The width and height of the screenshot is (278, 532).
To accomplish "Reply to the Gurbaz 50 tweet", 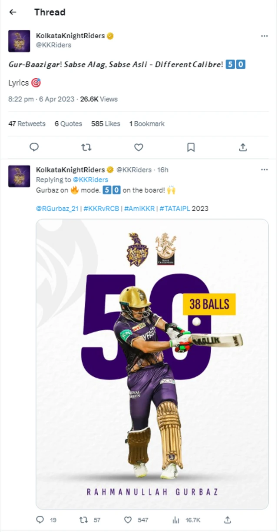I will 40,520.
